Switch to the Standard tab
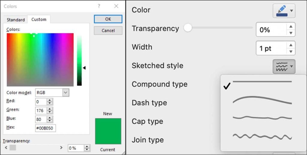The image size is (307, 155). [16, 20]
